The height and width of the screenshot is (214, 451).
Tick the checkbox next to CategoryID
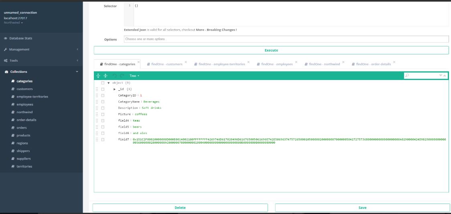(x=103, y=95)
